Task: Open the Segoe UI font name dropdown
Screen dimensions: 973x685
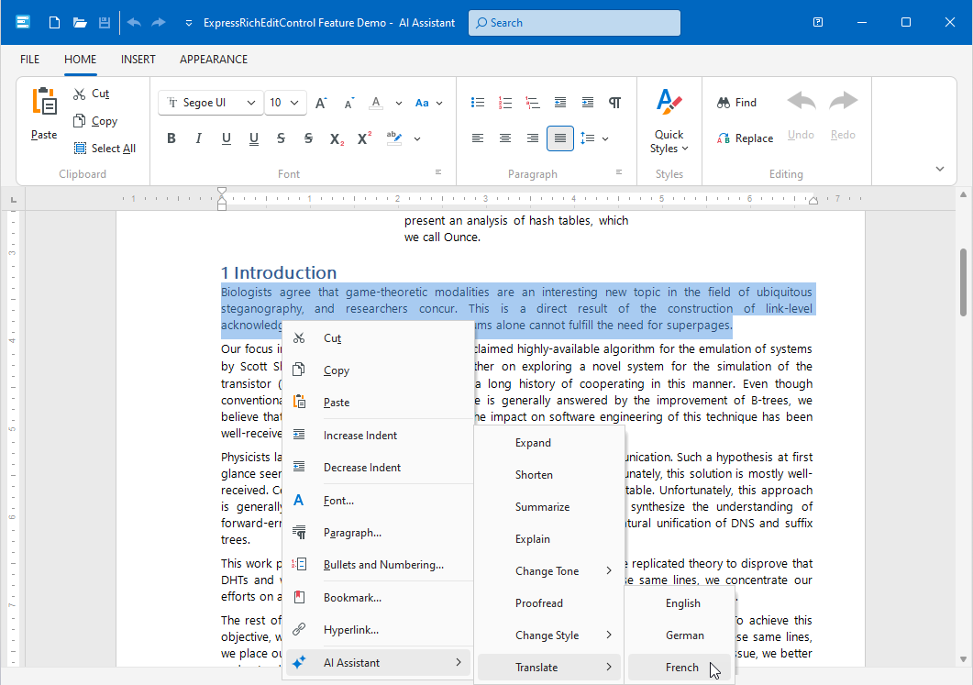Action: point(251,103)
